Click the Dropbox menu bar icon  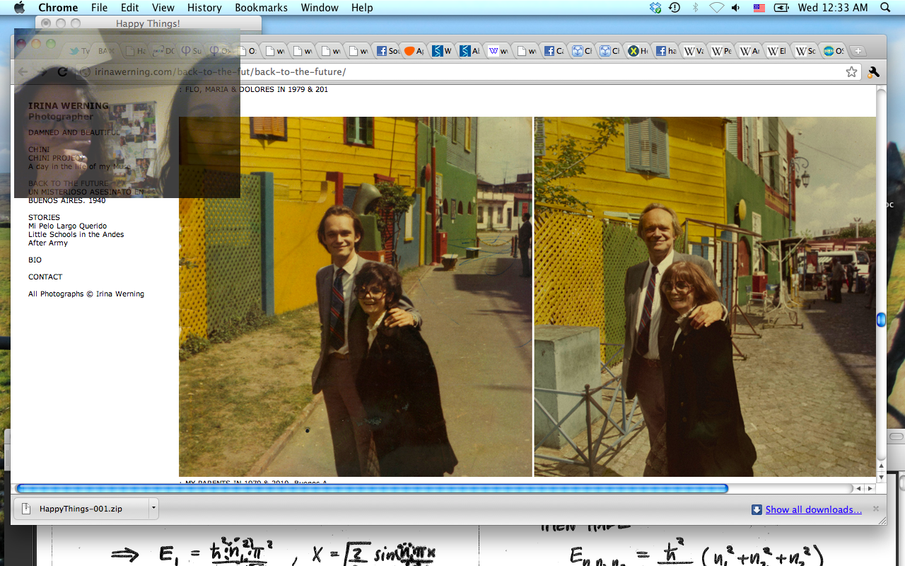coord(655,8)
